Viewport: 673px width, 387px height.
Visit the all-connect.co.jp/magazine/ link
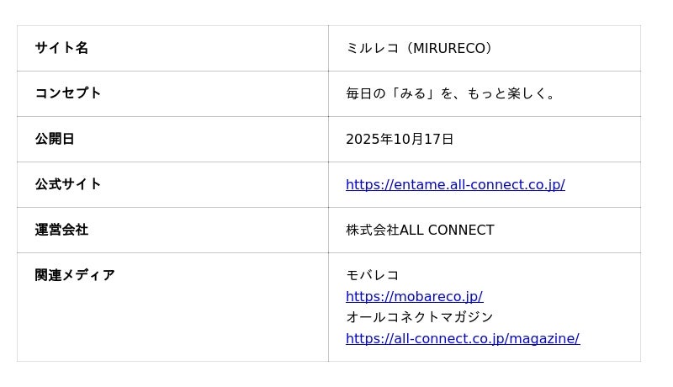tap(462, 339)
